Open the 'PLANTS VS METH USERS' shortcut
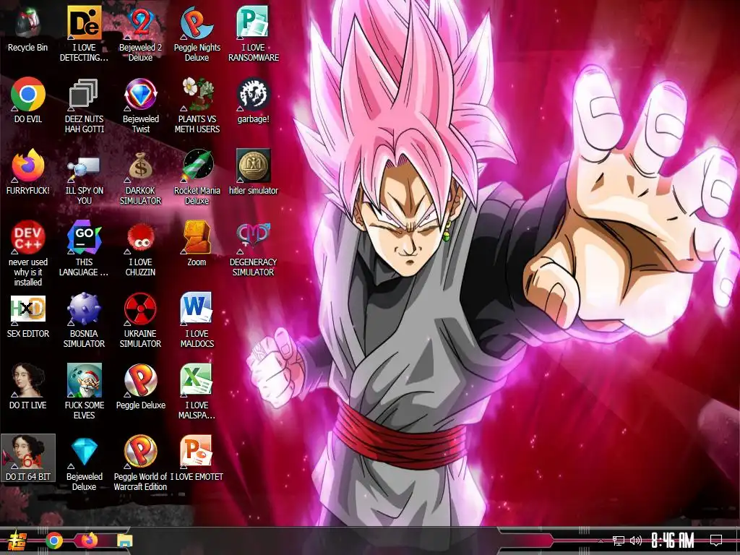Viewport: 740px width, 555px height. tap(197, 106)
